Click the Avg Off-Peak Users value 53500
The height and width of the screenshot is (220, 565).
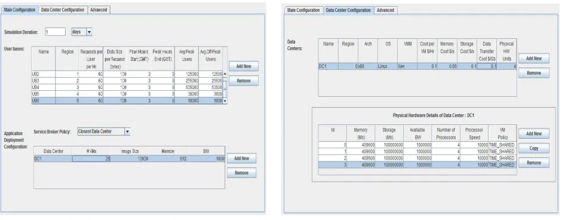(211, 88)
